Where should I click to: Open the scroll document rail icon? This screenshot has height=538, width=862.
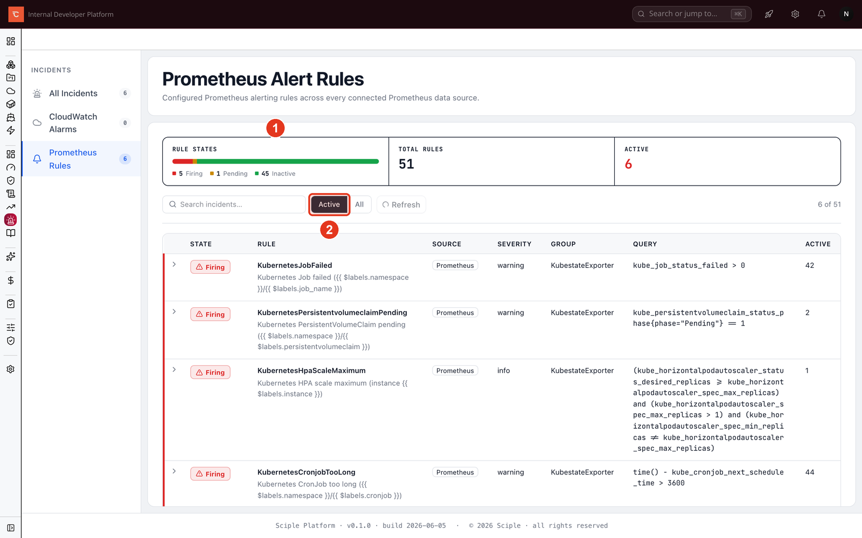pyautogui.click(x=11, y=194)
